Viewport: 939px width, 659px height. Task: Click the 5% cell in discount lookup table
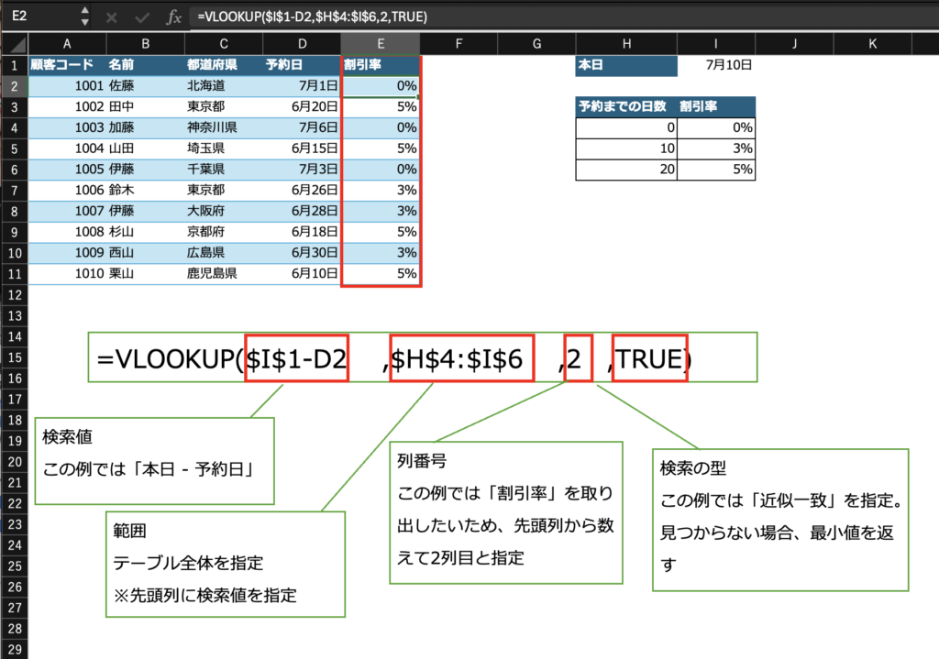[x=716, y=169]
